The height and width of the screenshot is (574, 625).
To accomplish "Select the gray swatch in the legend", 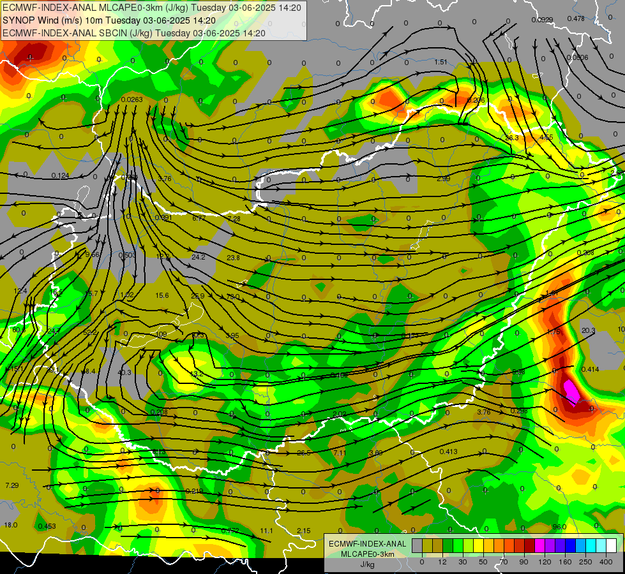I will coord(417,546).
